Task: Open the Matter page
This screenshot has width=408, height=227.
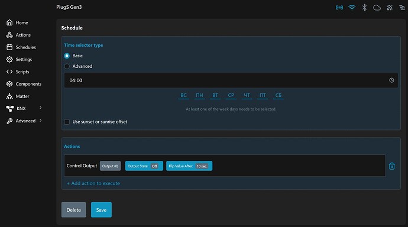Action: click(x=22, y=96)
